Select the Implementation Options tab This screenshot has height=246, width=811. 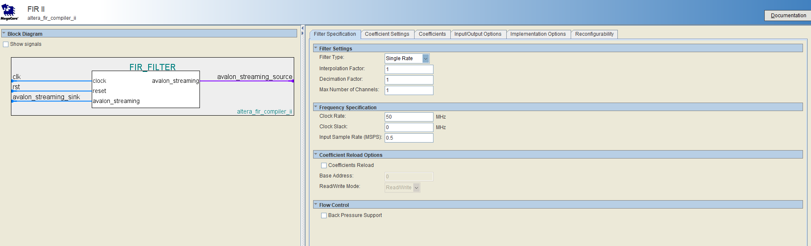[x=538, y=34]
